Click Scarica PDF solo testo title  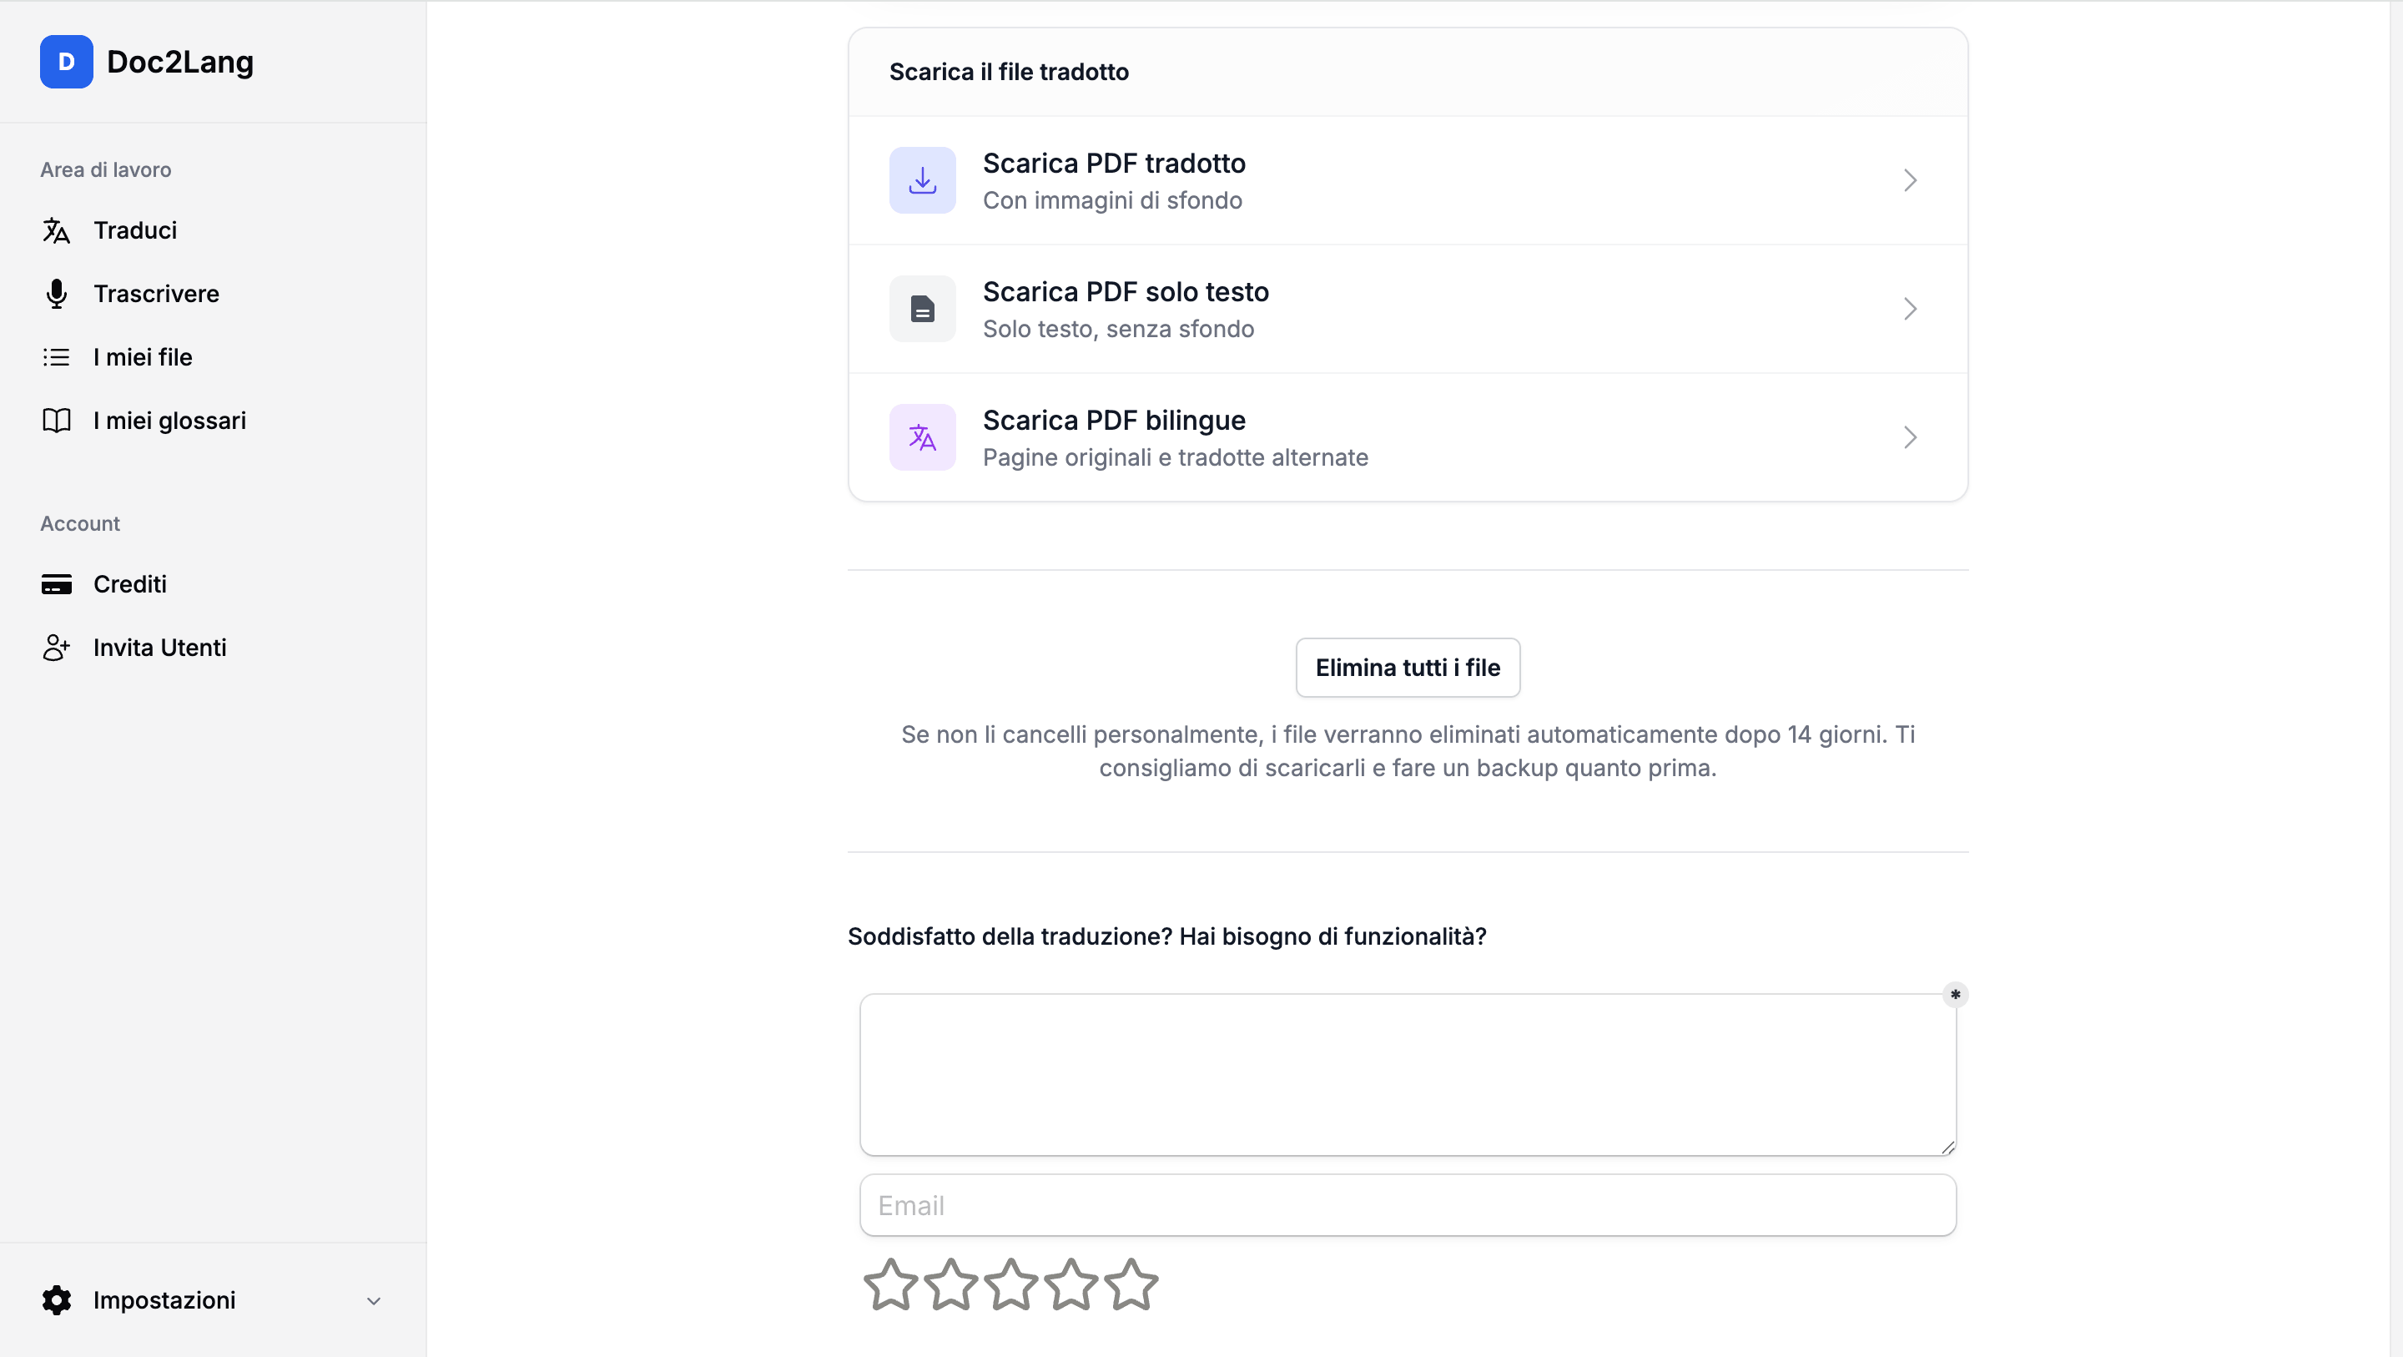(1125, 292)
